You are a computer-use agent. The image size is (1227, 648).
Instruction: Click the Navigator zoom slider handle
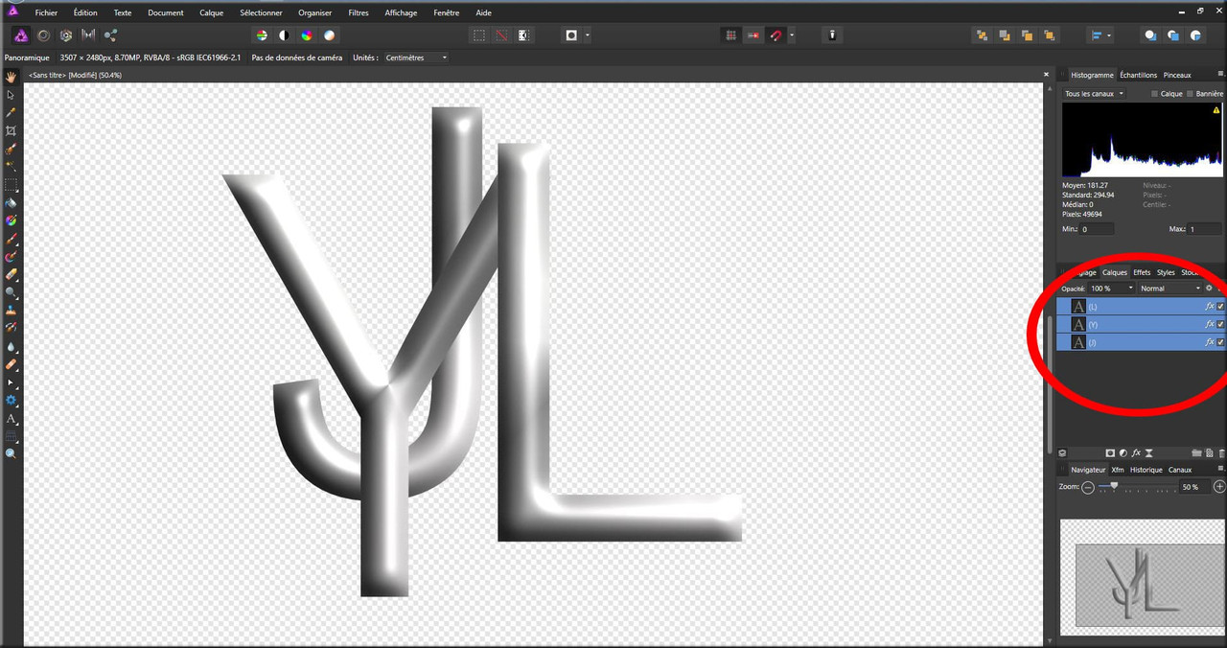1113,486
